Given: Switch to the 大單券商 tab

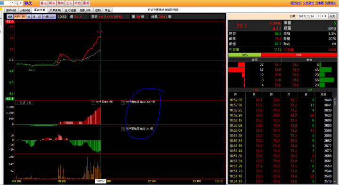Looking at the screenshot, I should pos(55,10).
